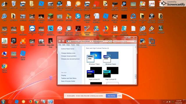186x104 pixels.
Task: Open the Help menu
Action: click(x=78, y=45)
